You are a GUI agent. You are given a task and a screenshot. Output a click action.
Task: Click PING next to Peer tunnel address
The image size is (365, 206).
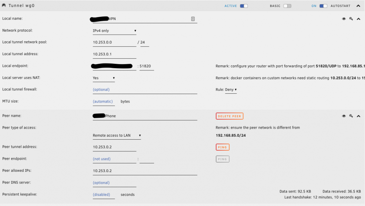point(223,147)
